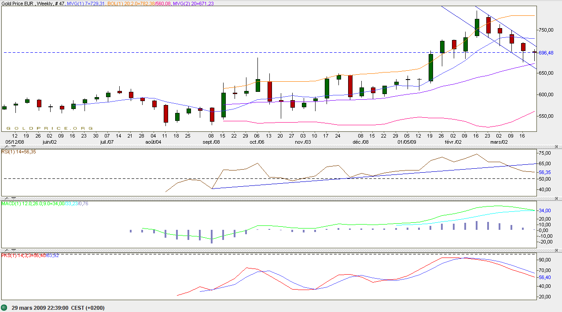Click the down arrow above the MACD panel
The image size is (562, 312).
(x=14, y=198)
